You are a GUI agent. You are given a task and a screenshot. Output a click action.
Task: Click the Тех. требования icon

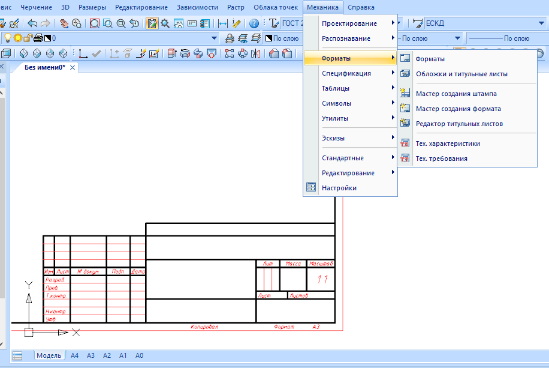[405, 158]
